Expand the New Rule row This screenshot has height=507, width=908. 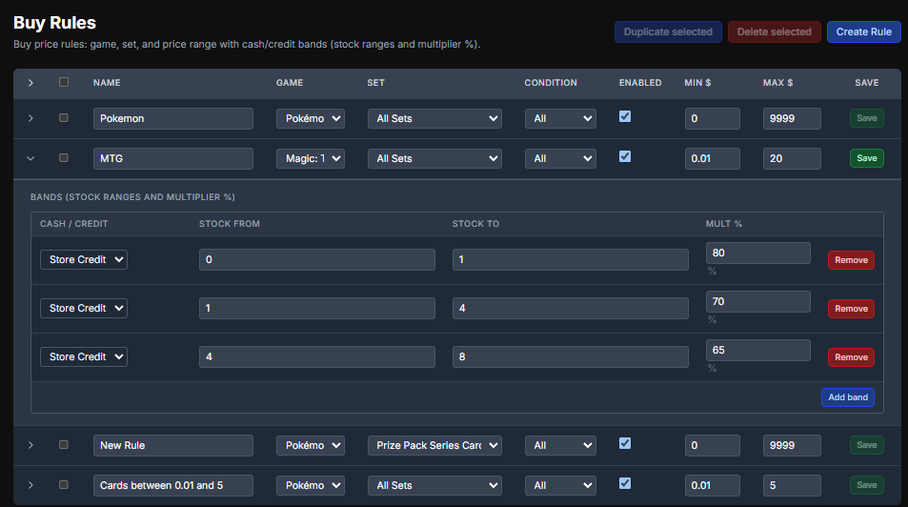30,445
